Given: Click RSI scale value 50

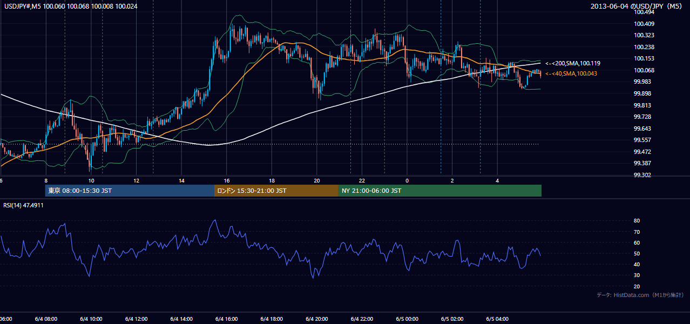Looking at the screenshot, I should [x=637, y=253].
